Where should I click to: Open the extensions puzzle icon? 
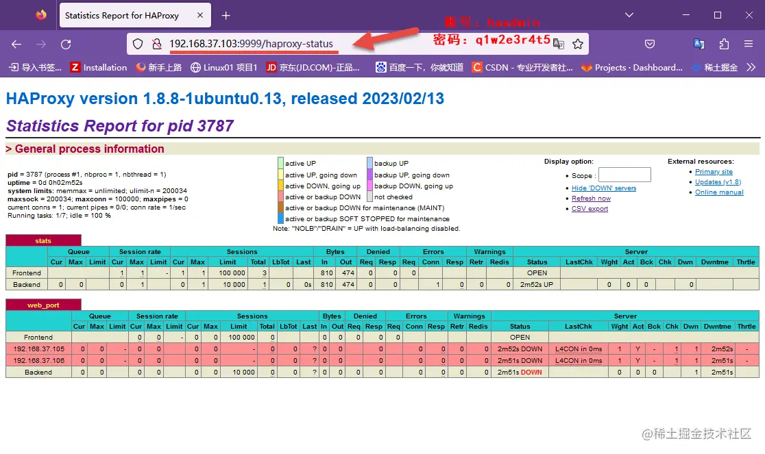[x=724, y=44]
